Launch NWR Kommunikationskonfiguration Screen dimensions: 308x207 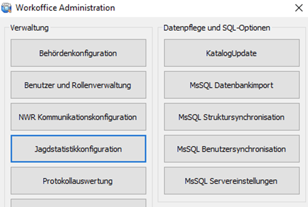pyautogui.click(x=78, y=117)
